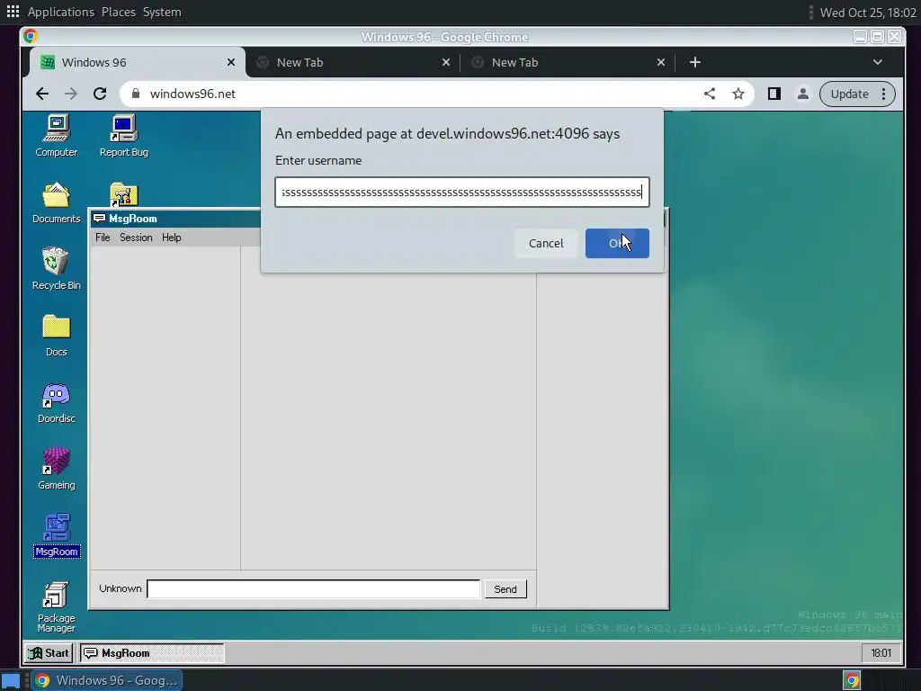Open the File menu in MsgRoom
This screenshot has width=921, height=691.
[103, 238]
